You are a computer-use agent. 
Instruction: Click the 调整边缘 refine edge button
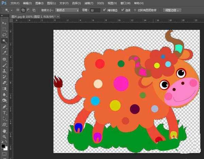coord(172,10)
